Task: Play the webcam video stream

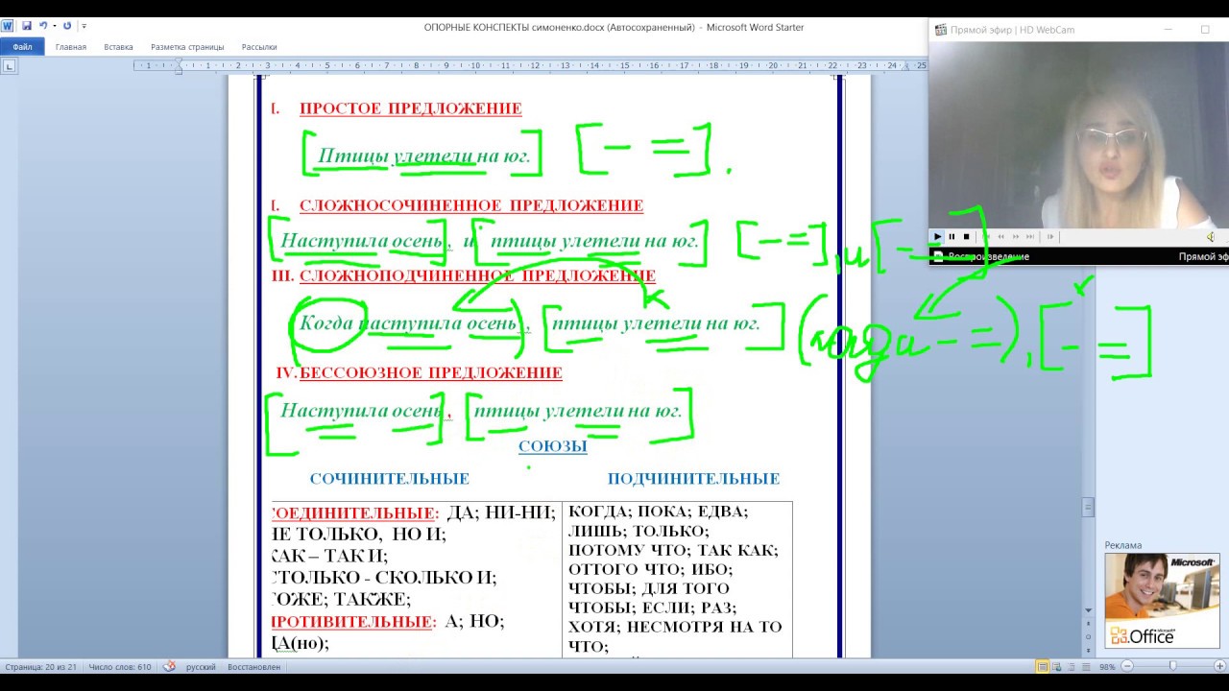Action: (938, 237)
